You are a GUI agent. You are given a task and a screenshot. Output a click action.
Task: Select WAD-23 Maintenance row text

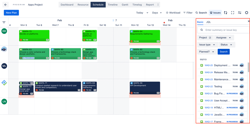(222, 79)
